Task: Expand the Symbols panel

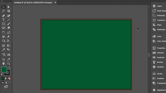Action: tap(158, 67)
